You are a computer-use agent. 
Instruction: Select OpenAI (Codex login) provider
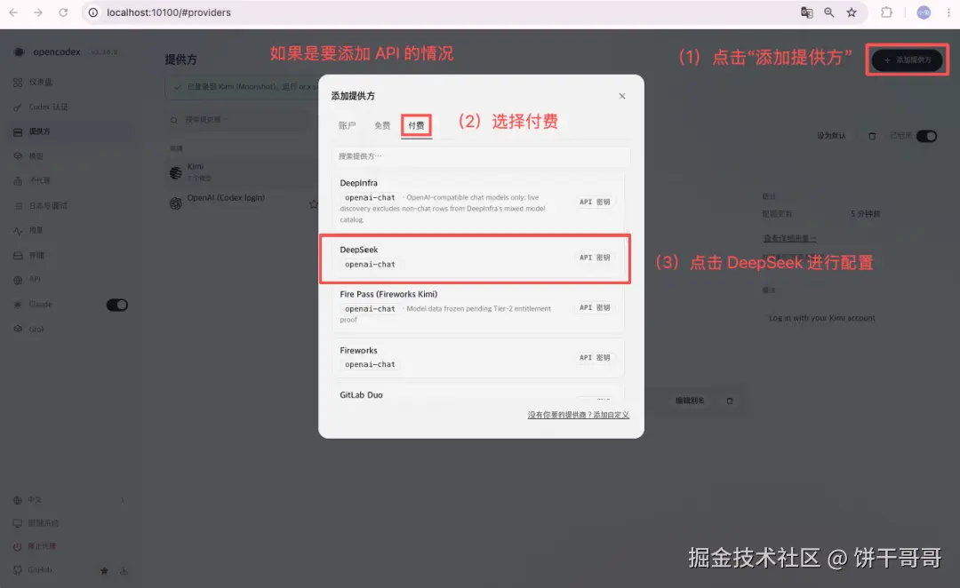(242, 202)
